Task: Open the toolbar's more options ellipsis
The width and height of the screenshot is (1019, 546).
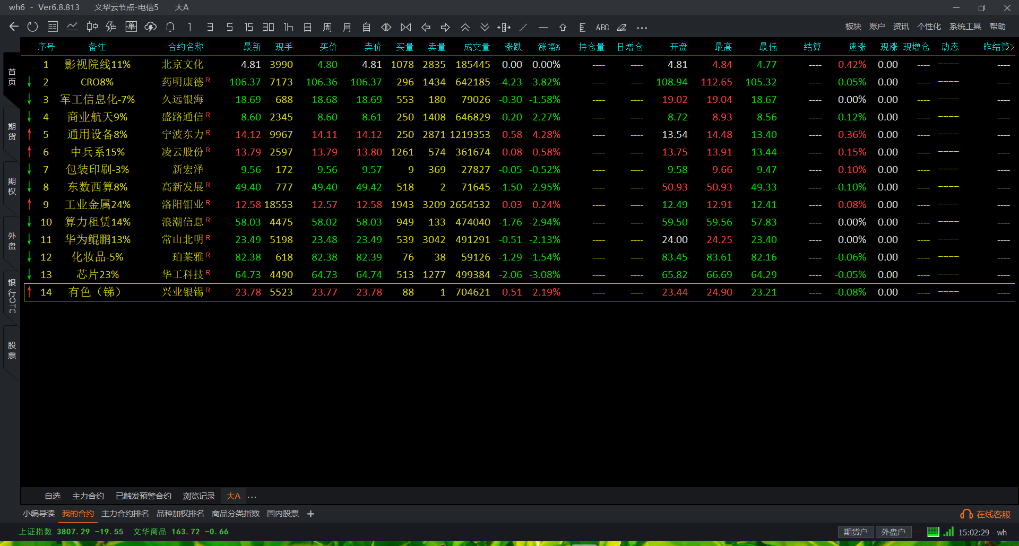Action: point(642,28)
